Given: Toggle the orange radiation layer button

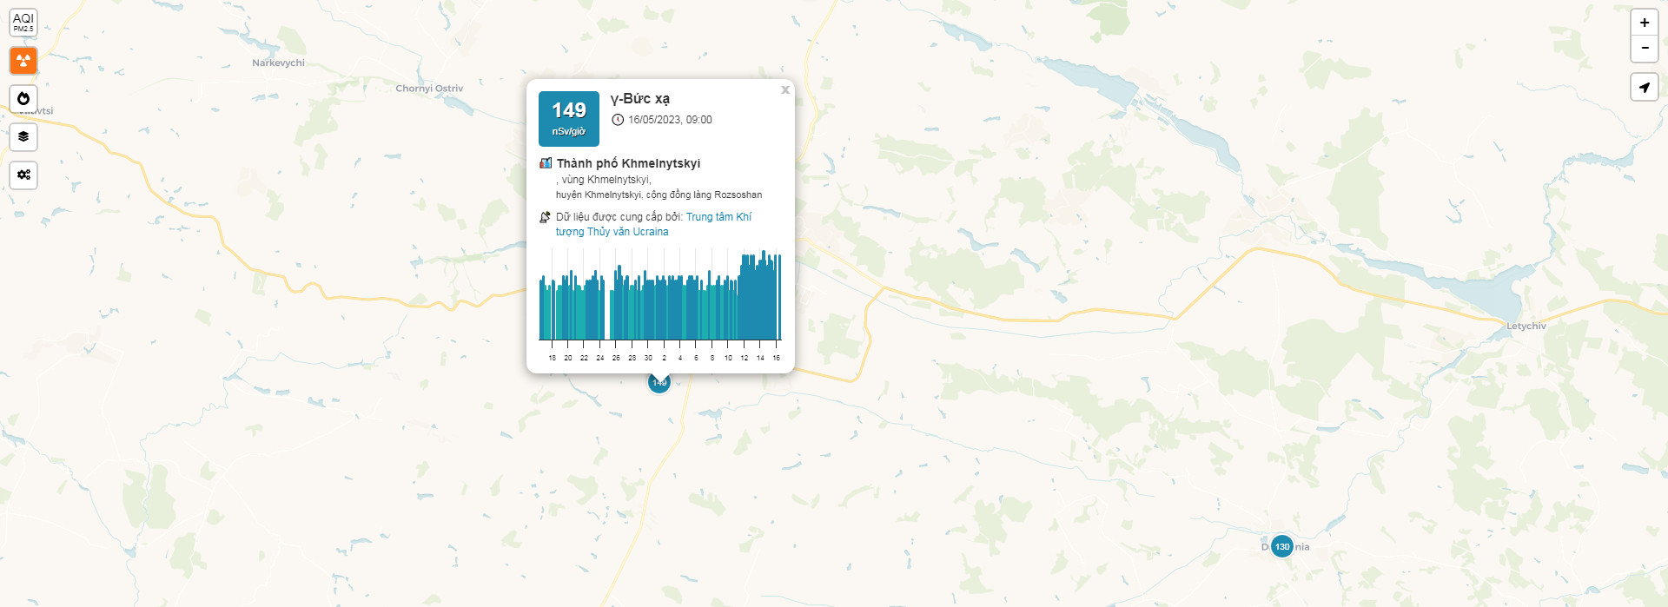Looking at the screenshot, I should click(23, 61).
